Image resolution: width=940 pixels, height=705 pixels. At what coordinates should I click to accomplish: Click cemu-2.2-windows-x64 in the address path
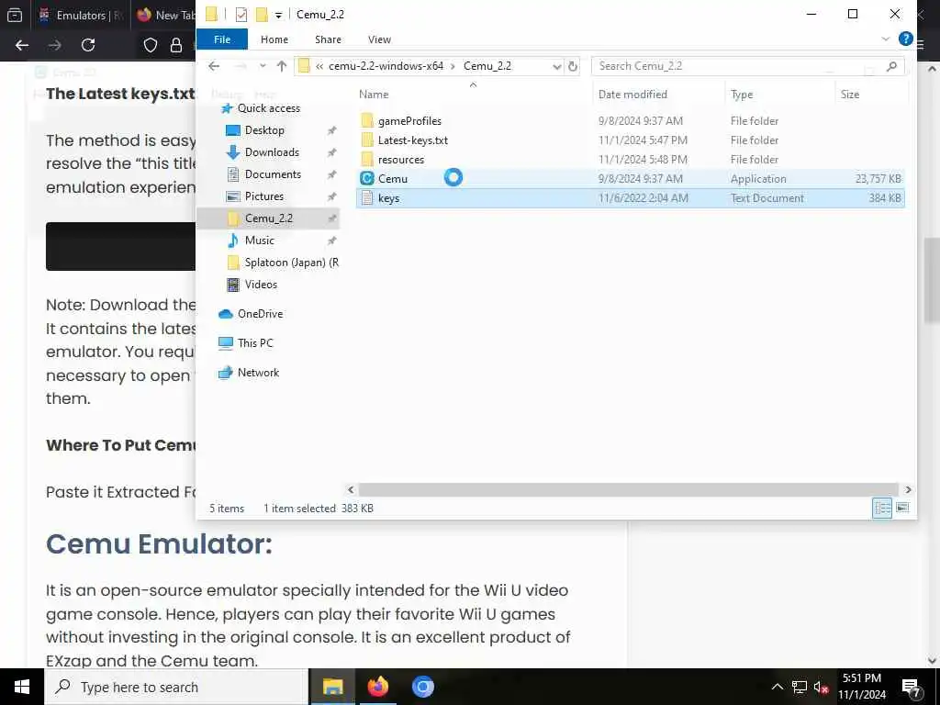386,66
